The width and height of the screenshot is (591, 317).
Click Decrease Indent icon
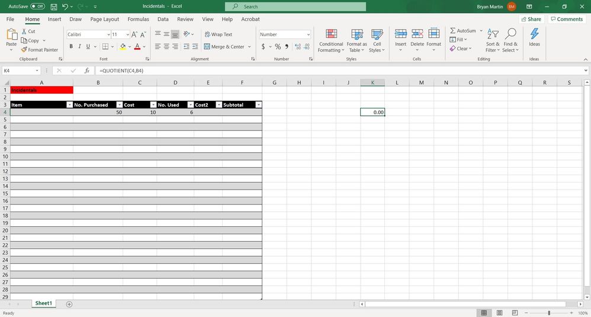pyautogui.click(x=187, y=46)
